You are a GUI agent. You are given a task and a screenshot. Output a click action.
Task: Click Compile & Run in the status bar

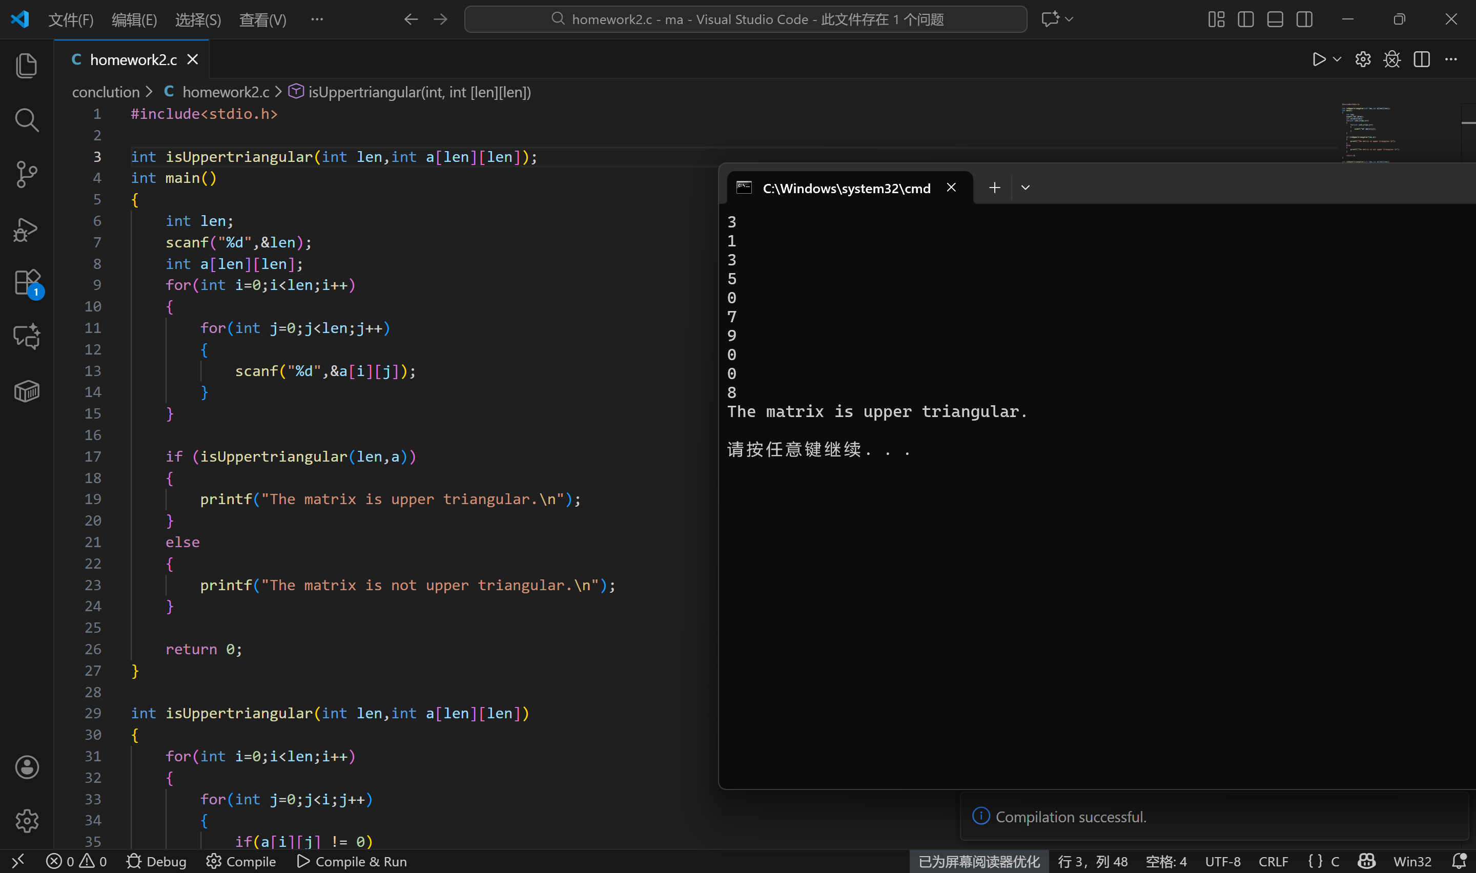coord(352,861)
